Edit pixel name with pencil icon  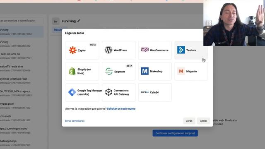(79, 21)
